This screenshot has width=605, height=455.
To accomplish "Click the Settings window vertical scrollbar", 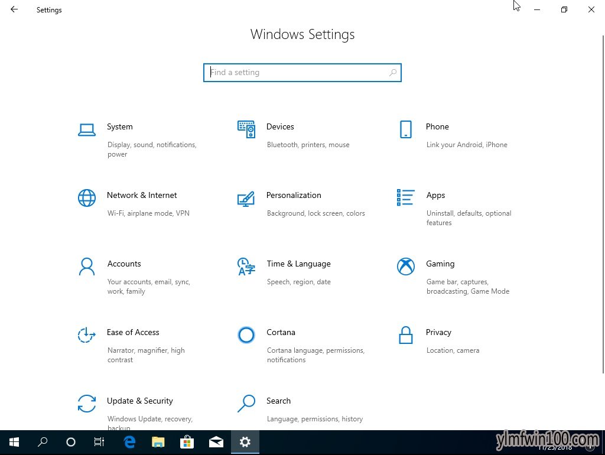I will (x=603, y=204).
